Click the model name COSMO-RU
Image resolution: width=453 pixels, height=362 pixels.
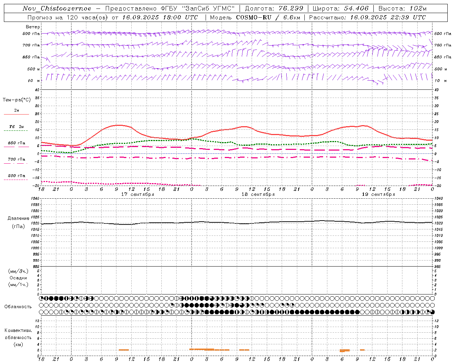click(254, 17)
